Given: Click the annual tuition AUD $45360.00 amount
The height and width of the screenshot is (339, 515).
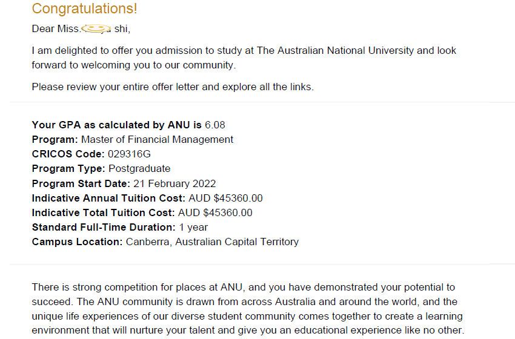Looking at the screenshot, I should coord(225,198).
